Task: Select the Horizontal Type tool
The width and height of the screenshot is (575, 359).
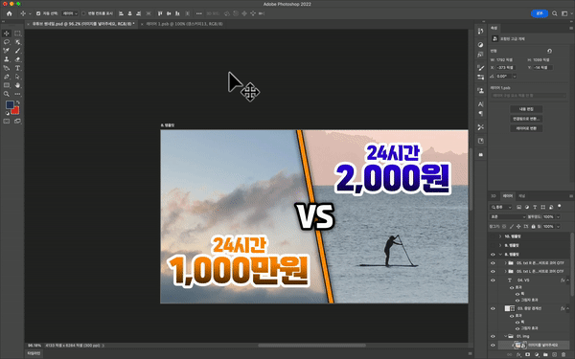Action: coord(17,68)
